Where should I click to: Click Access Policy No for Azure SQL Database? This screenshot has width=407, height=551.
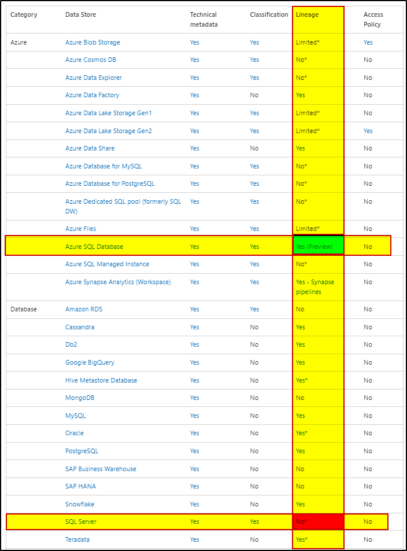(368, 247)
